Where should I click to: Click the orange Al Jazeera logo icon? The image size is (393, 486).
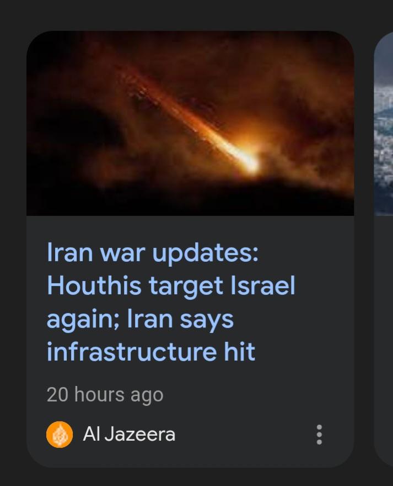click(60, 435)
